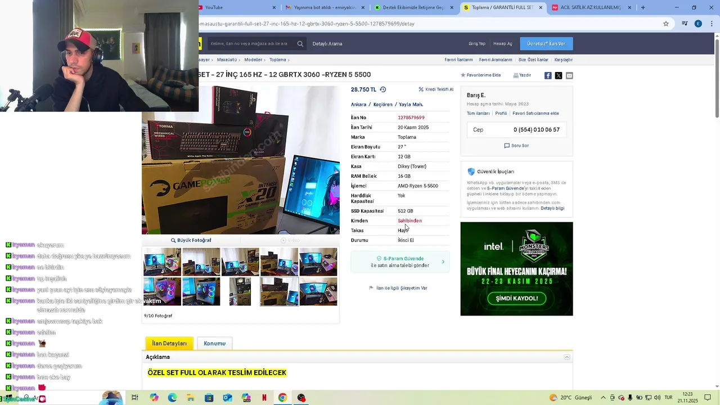Open the İlan Detayları tab
This screenshot has height=405, width=720.
pos(169,343)
